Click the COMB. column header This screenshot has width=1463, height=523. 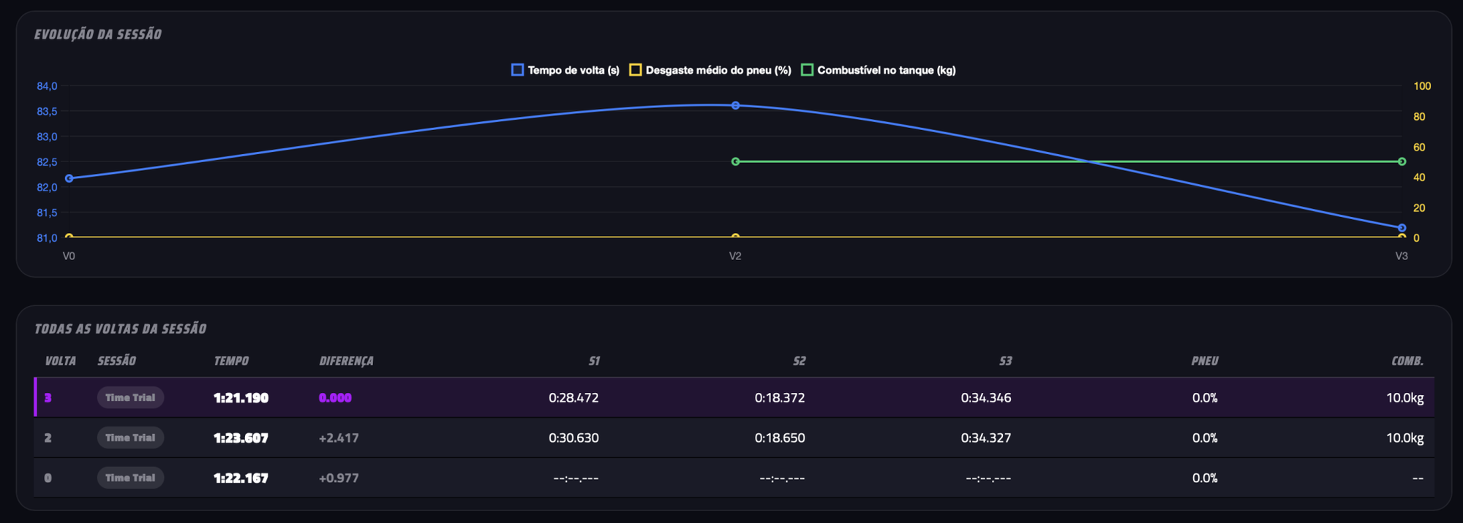(1407, 361)
